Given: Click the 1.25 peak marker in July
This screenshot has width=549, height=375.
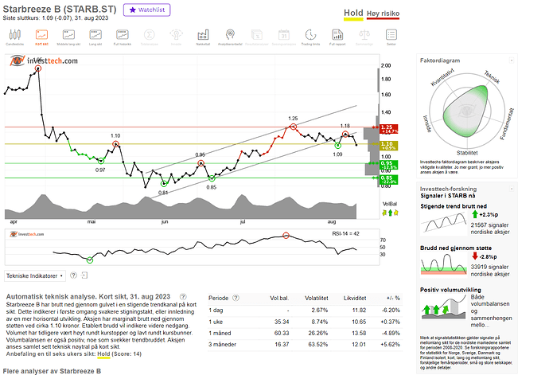Looking at the screenshot, I should [x=294, y=127].
